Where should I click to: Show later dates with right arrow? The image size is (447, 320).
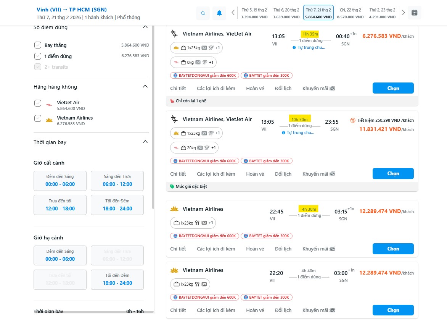pyautogui.click(x=404, y=13)
